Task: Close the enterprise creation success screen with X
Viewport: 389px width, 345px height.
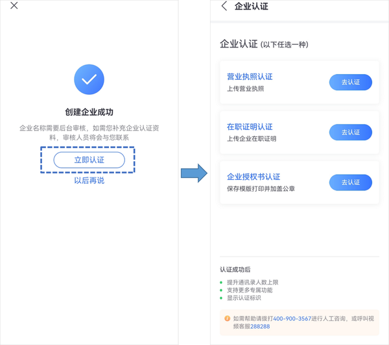Action: [x=14, y=5]
